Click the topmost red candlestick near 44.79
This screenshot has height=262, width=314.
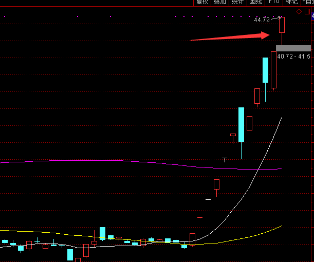click(282, 26)
